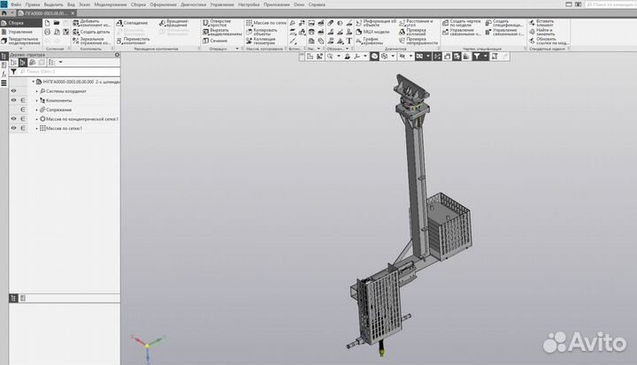Expand the Компоненты tree node

point(37,100)
